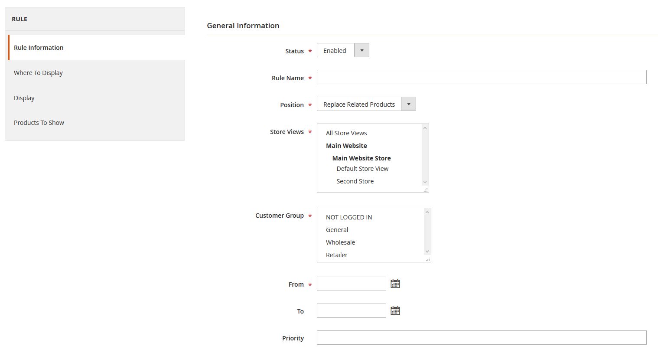The width and height of the screenshot is (658, 353).
Task: Open the Where To Display tab
Action: (x=38, y=73)
